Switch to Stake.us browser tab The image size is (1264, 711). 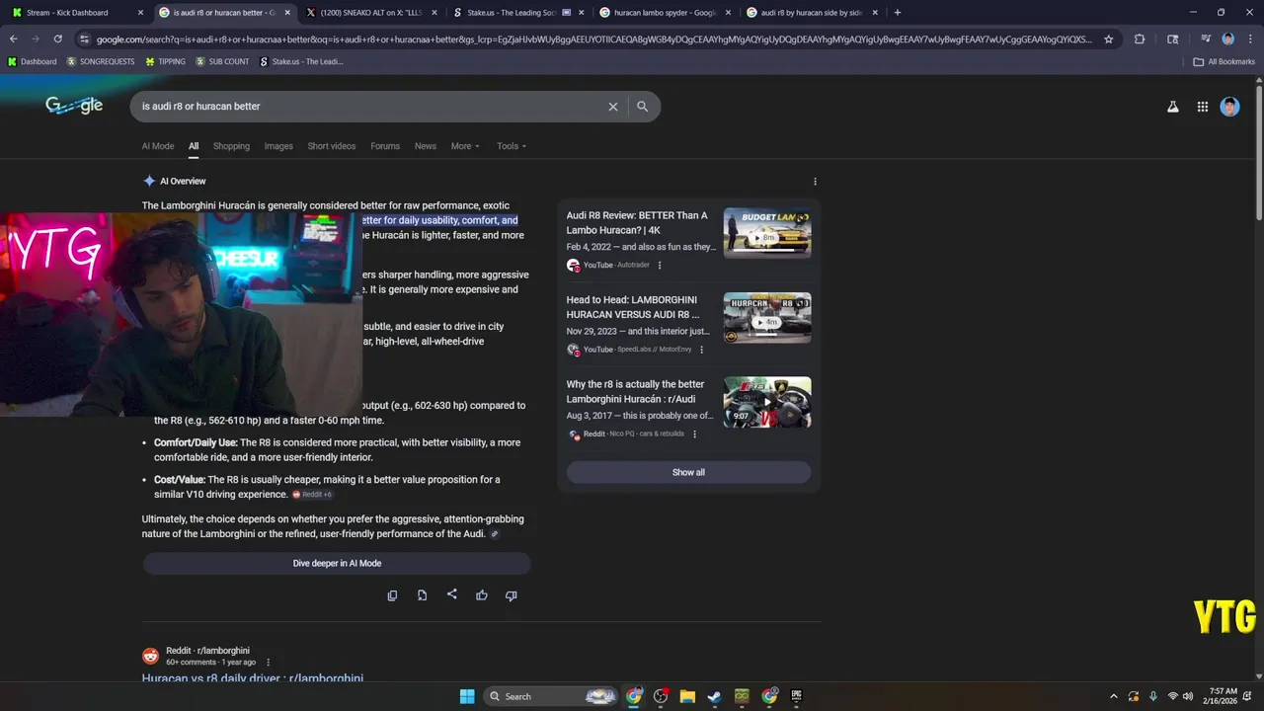point(519,13)
